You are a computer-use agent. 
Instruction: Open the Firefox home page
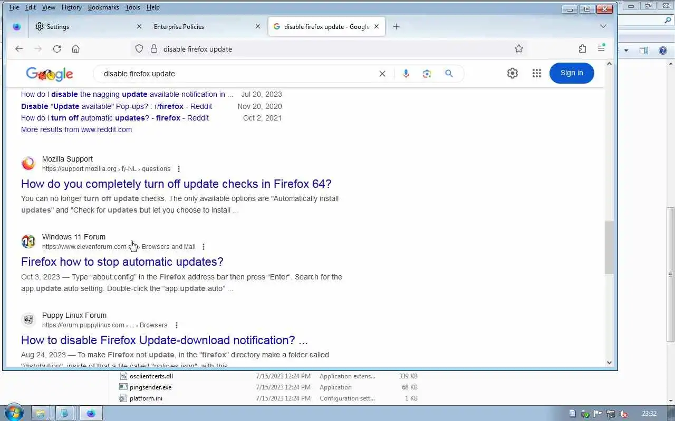click(75, 49)
